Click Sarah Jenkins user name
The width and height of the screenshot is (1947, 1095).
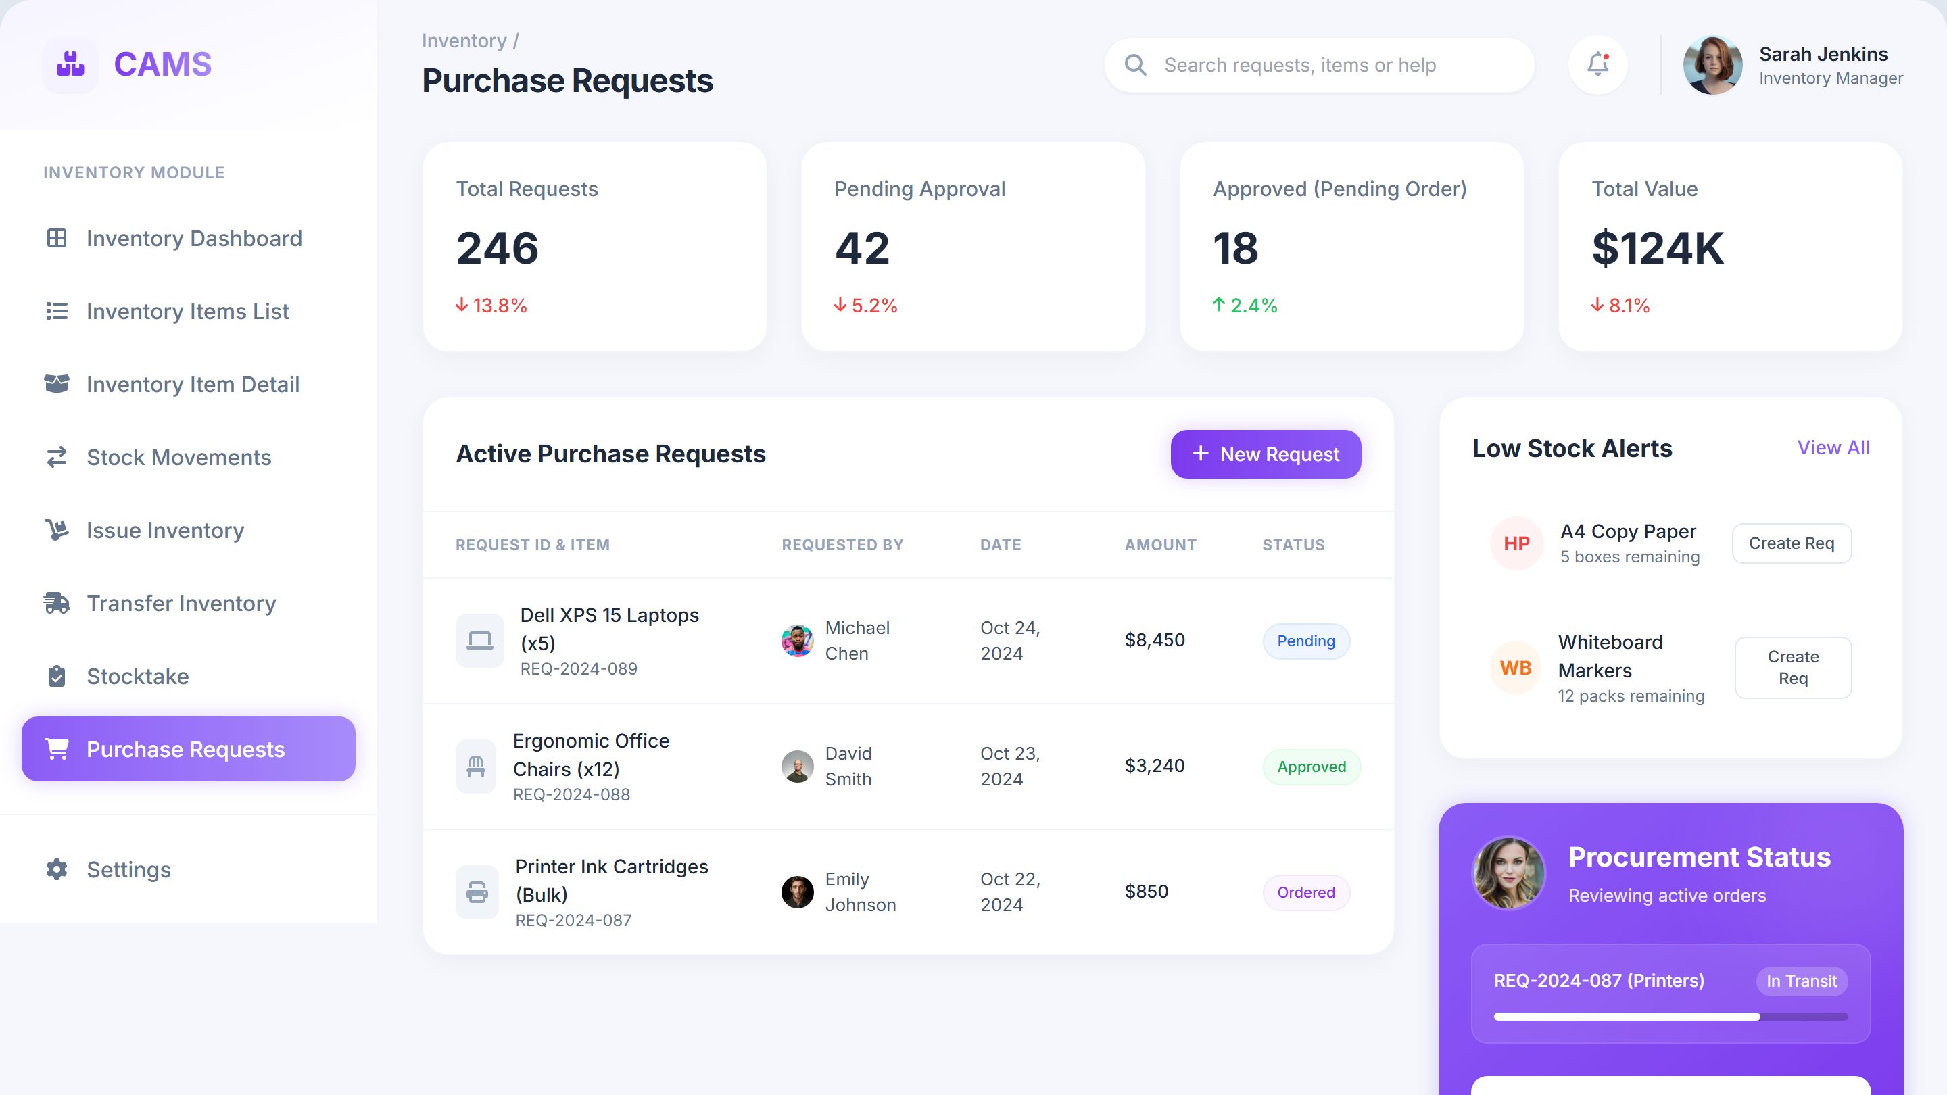(1823, 53)
